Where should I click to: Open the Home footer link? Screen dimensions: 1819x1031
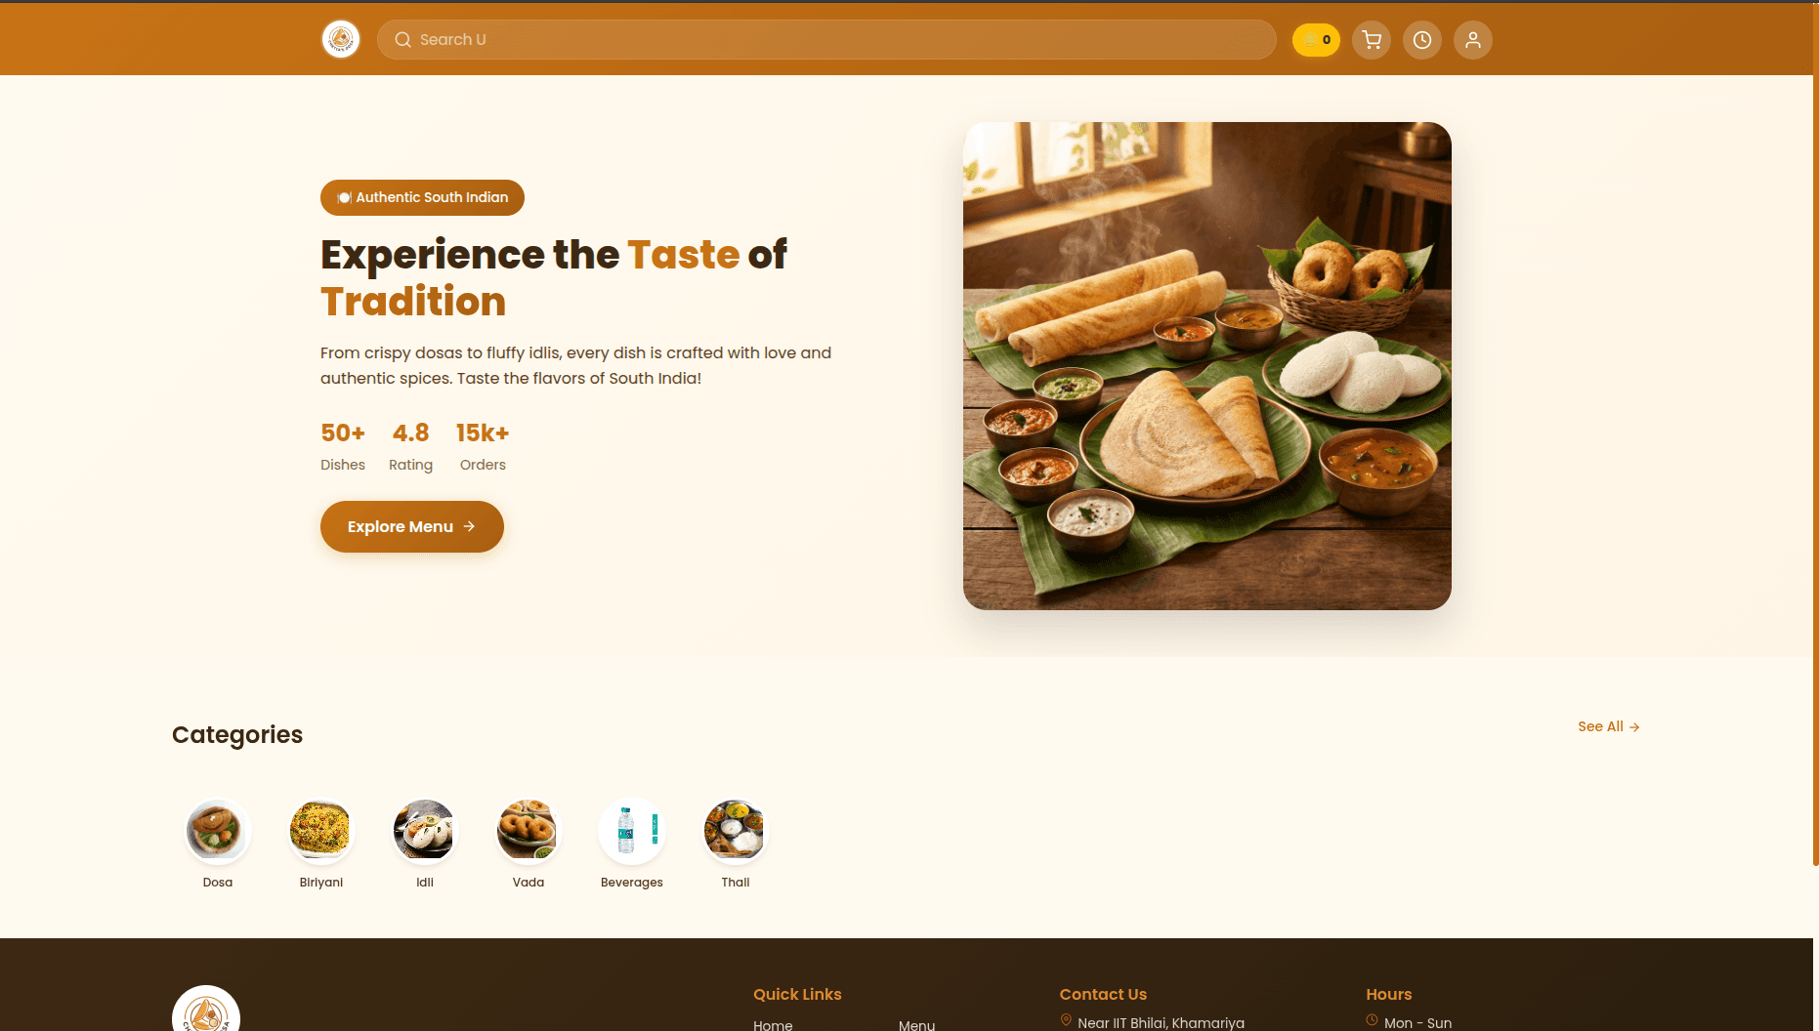(x=773, y=1024)
